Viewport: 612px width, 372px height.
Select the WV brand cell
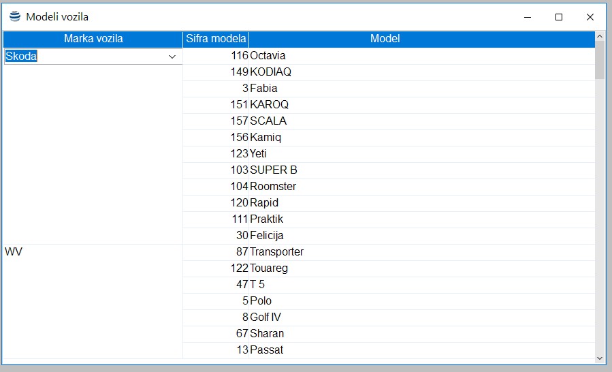point(14,252)
